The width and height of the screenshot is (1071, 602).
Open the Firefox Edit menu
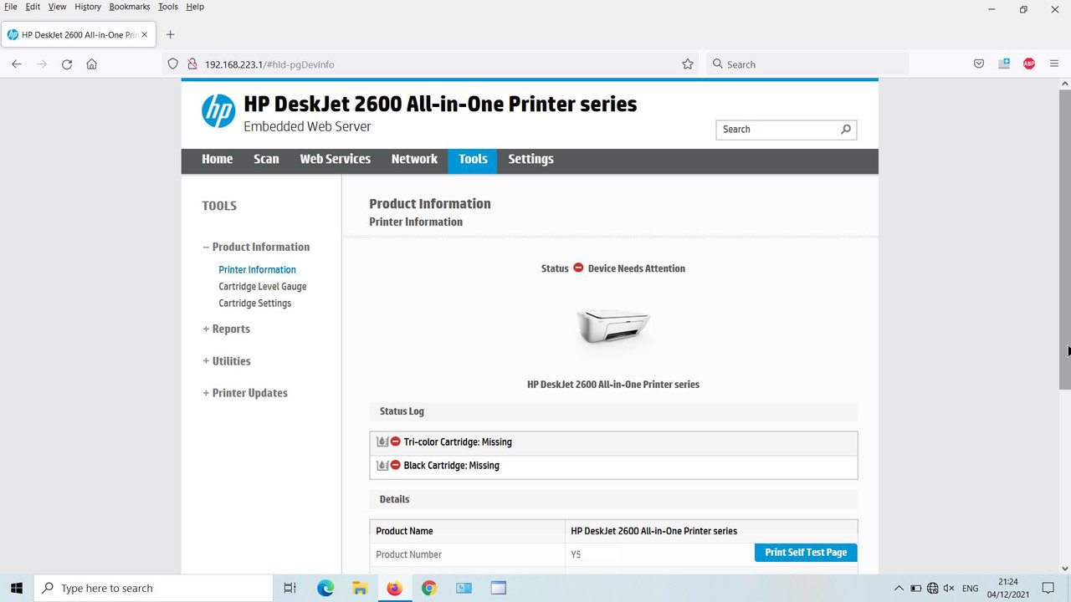pos(33,7)
